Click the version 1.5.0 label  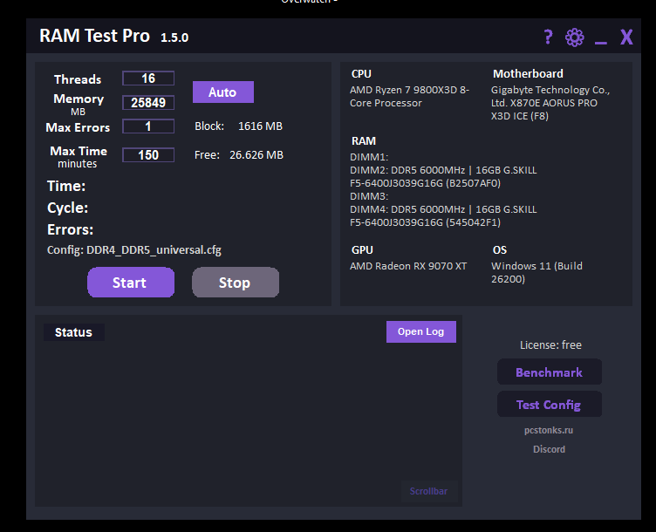pyautogui.click(x=174, y=38)
